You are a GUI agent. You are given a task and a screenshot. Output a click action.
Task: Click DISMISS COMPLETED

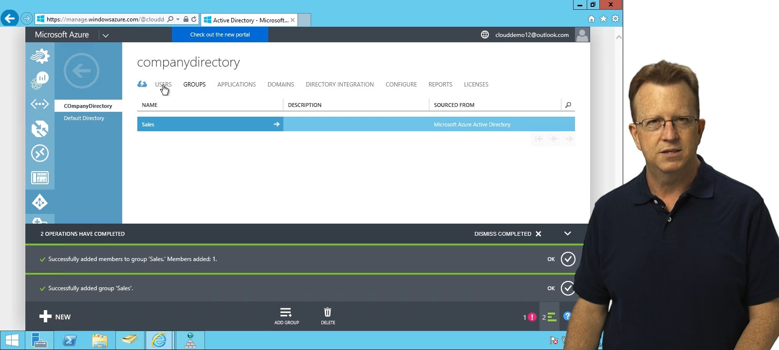[508, 234]
